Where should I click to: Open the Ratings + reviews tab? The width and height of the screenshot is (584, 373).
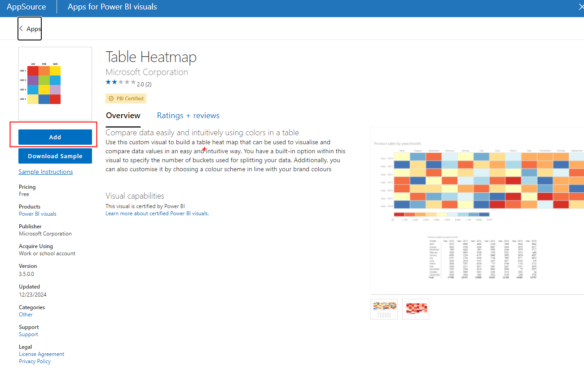tap(188, 115)
